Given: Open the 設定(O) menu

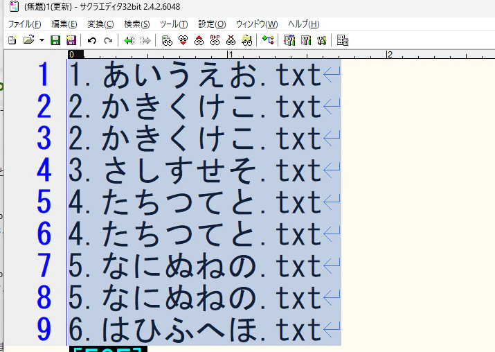Looking at the screenshot, I should (x=212, y=24).
